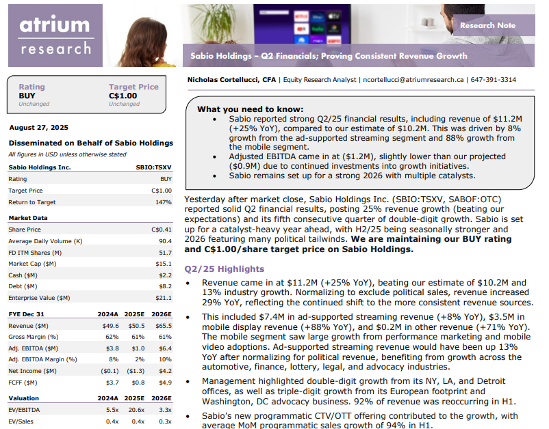Screen dimensions: 549x429
Task: Click the email ncortellucci@atriumresearch.ca
Action: 413,80
